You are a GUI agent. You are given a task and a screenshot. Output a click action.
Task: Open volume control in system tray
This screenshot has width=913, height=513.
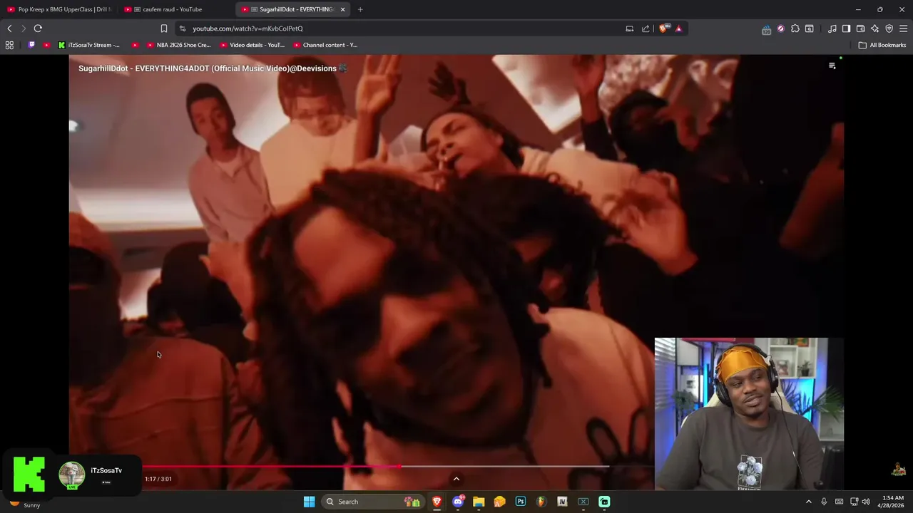point(865,502)
